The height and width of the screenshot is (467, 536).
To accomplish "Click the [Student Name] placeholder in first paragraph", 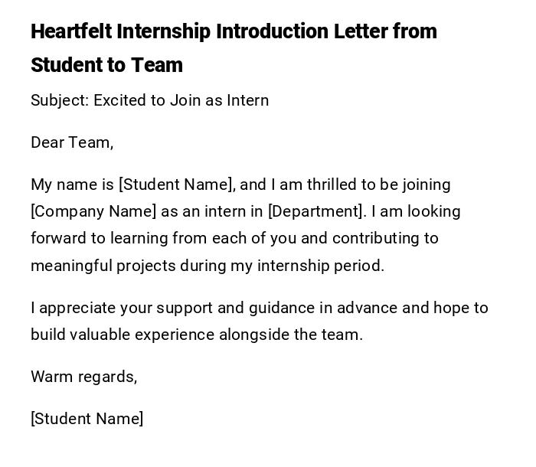I will [176, 185].
